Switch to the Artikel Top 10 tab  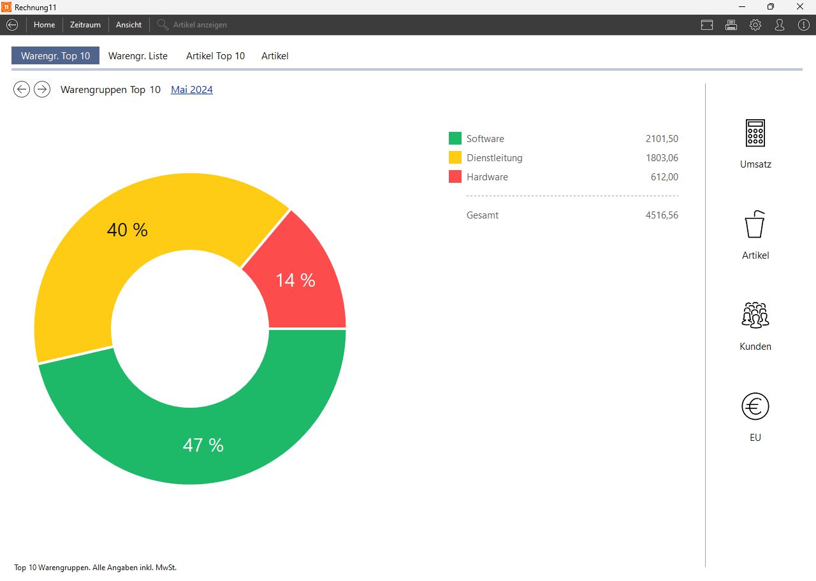click(x=215, y=56)
